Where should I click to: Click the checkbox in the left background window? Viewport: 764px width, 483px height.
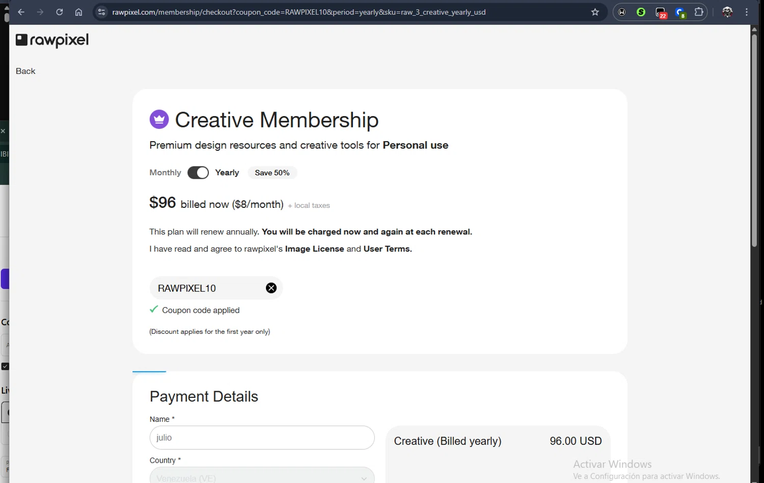point(5,366)
